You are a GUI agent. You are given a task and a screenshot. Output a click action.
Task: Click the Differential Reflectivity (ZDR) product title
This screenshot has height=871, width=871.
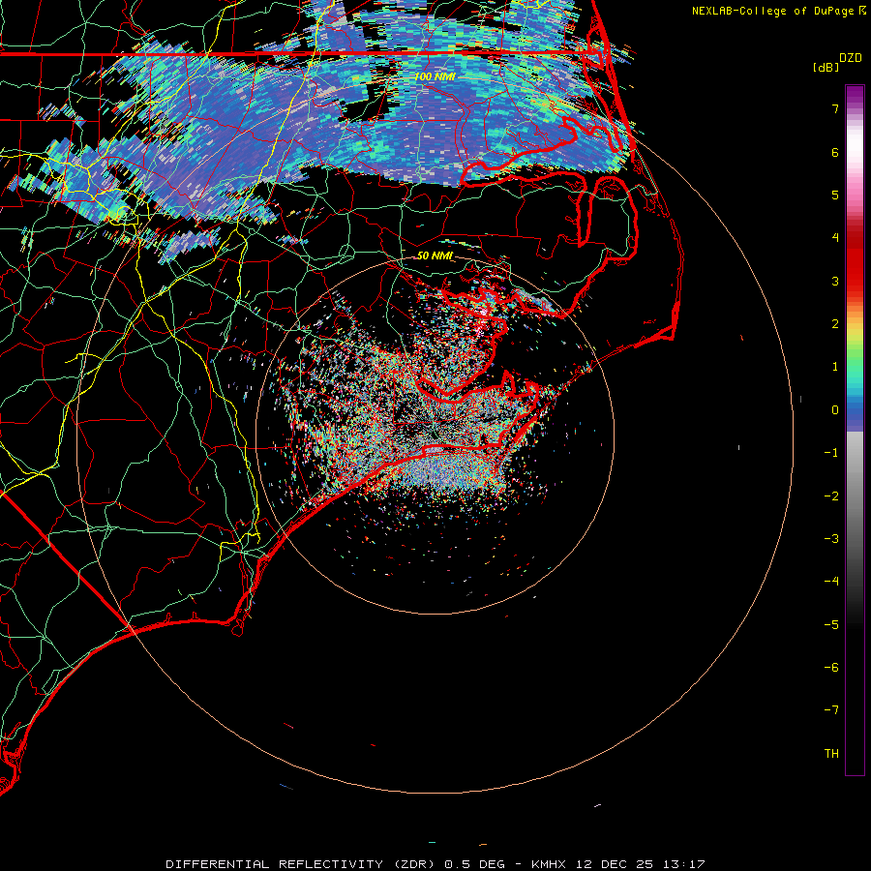pyautogui.click(x=302, y=864)
